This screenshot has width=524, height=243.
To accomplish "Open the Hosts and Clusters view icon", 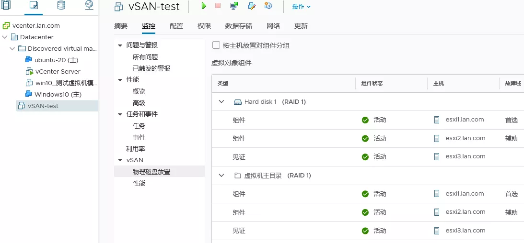I will click(6, 6).
